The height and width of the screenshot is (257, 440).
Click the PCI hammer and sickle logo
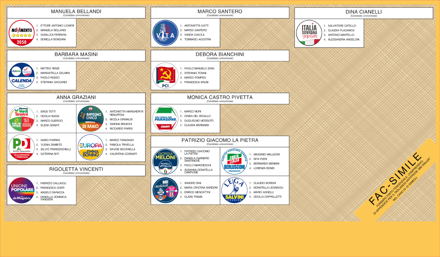pyautogui.click(x=165, y=76)
